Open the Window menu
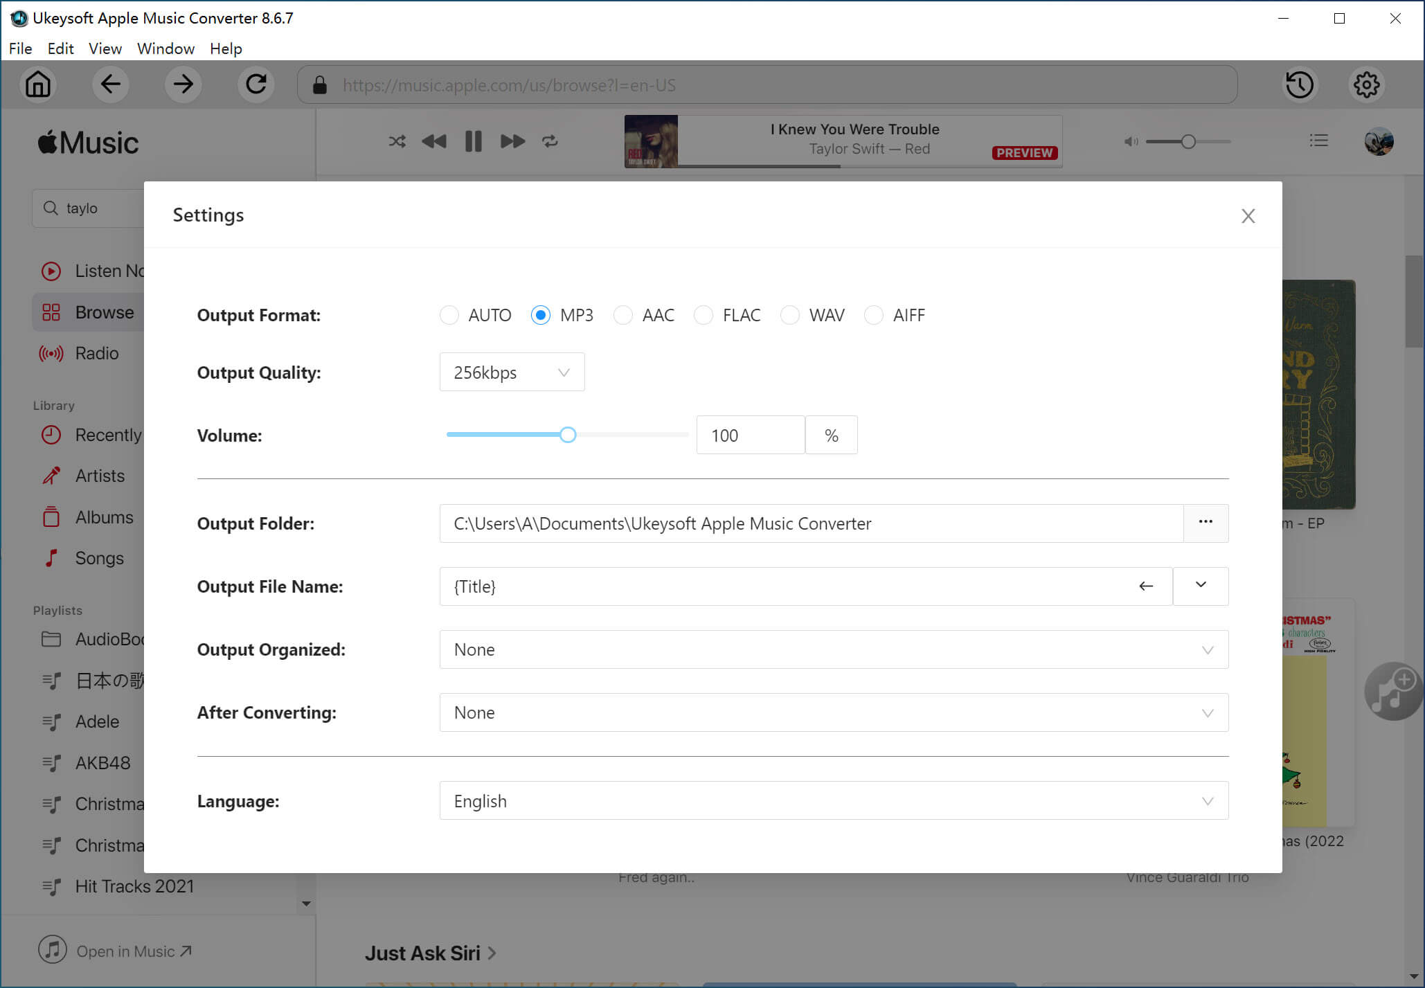The width and height of the screenshot is (1425, 988). [x=165, y=48]
